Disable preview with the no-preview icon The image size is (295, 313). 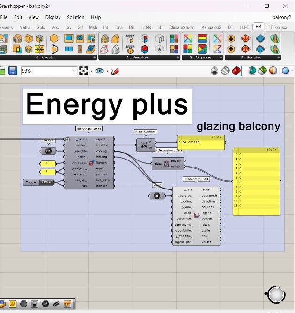[214, 71]
